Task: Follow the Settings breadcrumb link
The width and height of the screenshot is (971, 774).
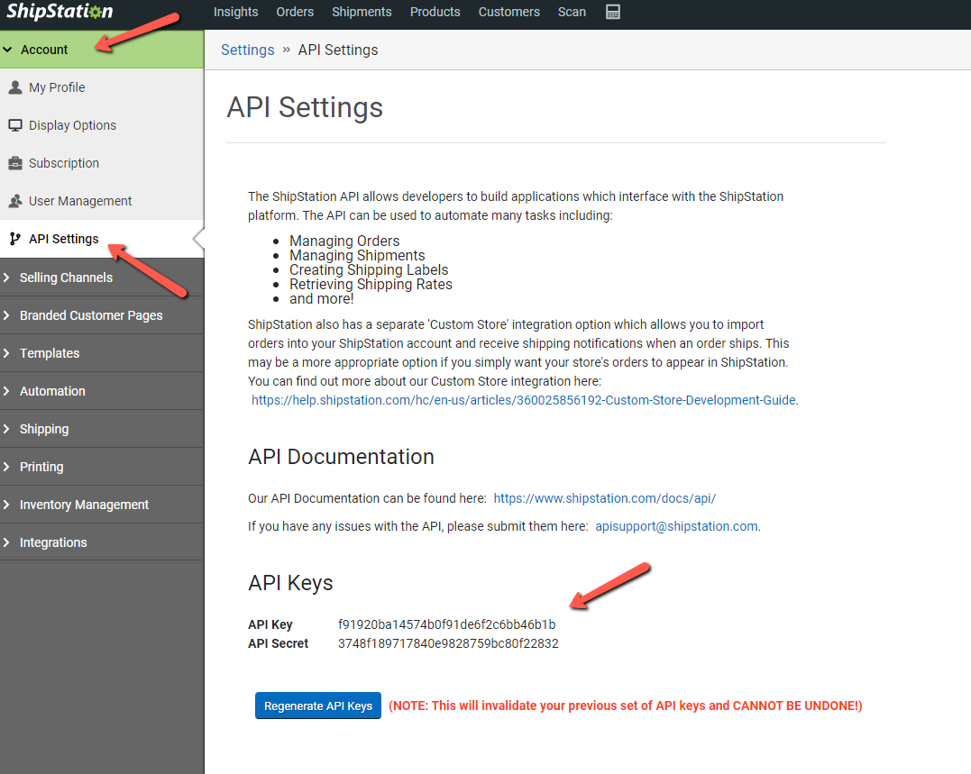Action: (247, 50)
